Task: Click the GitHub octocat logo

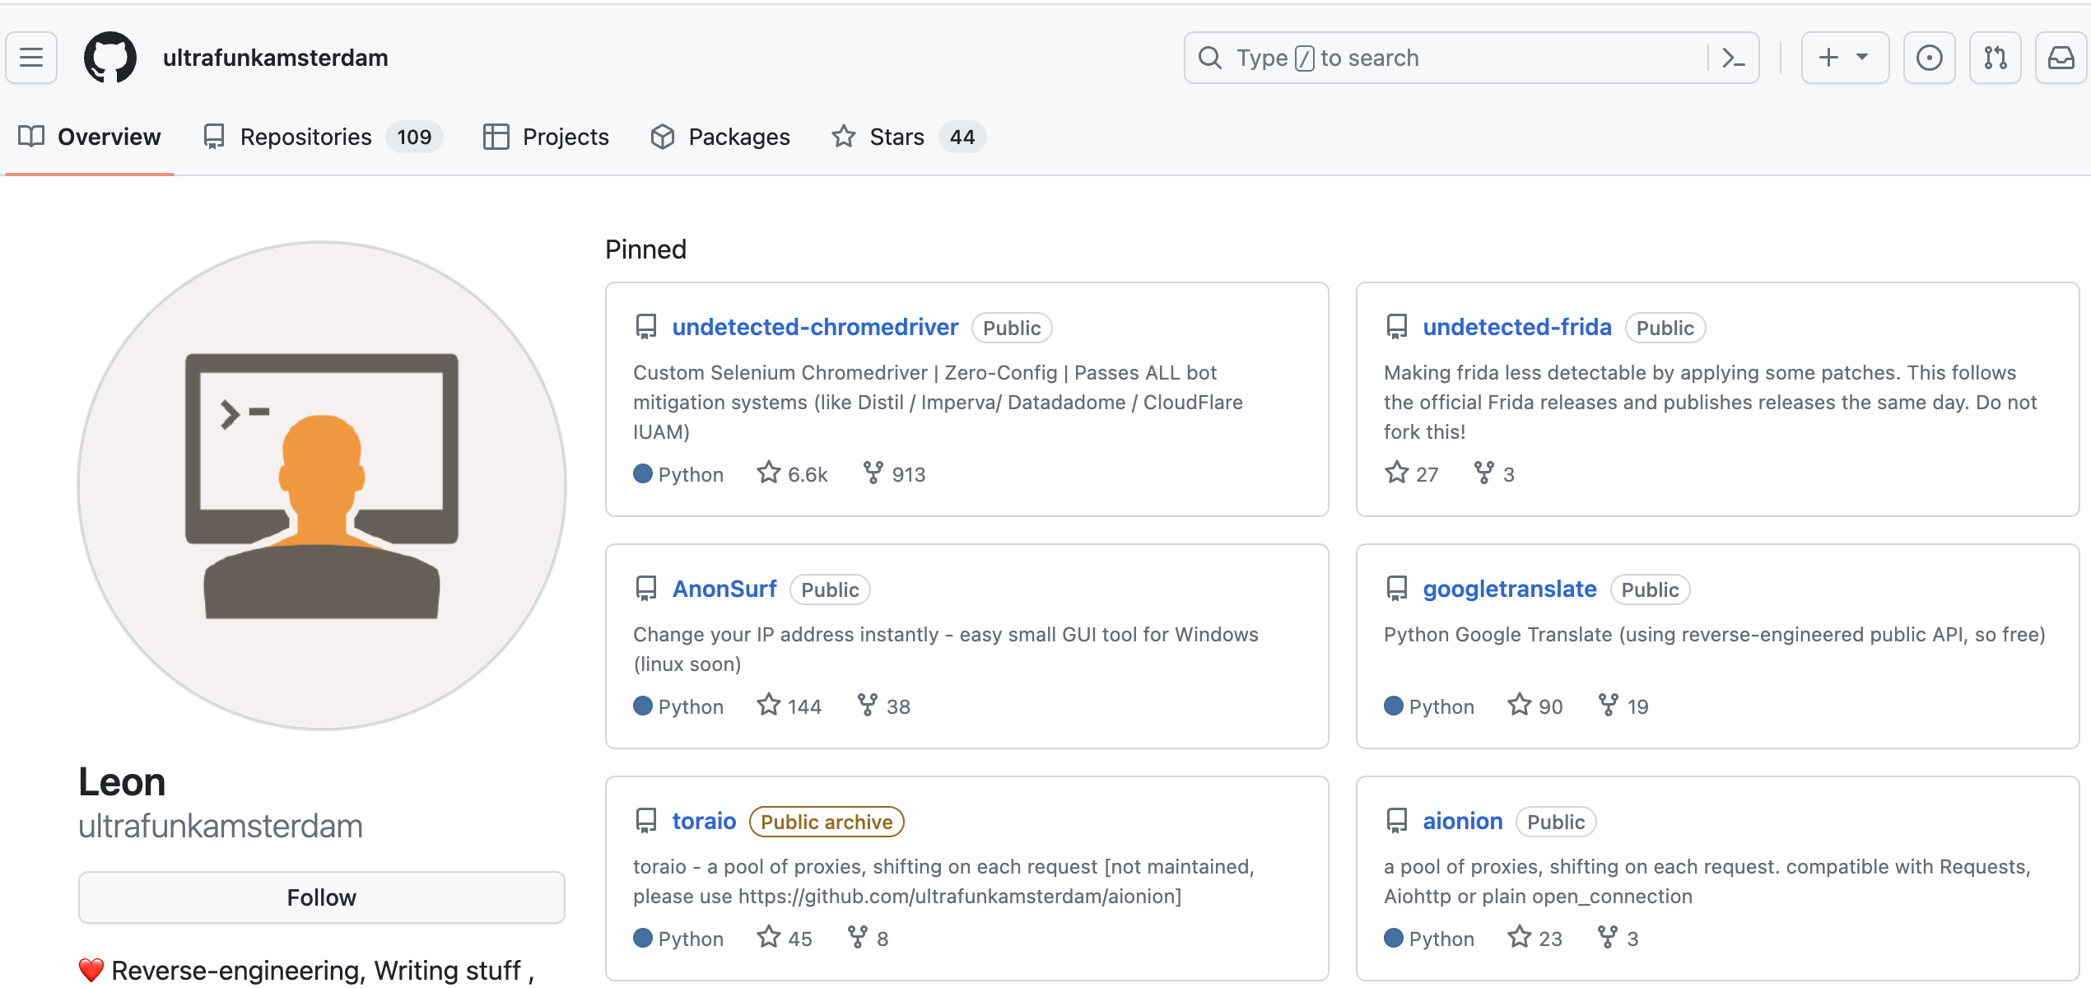Action: point(110,58)
